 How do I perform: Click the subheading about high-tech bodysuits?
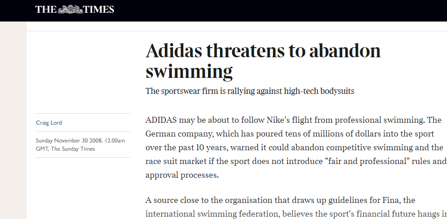click(250, 91)
